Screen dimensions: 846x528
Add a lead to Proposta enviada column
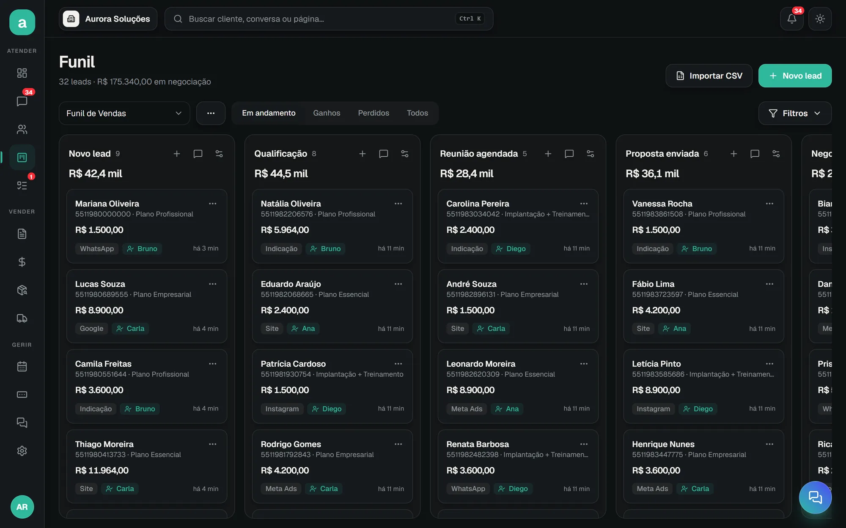click(734, 154)
